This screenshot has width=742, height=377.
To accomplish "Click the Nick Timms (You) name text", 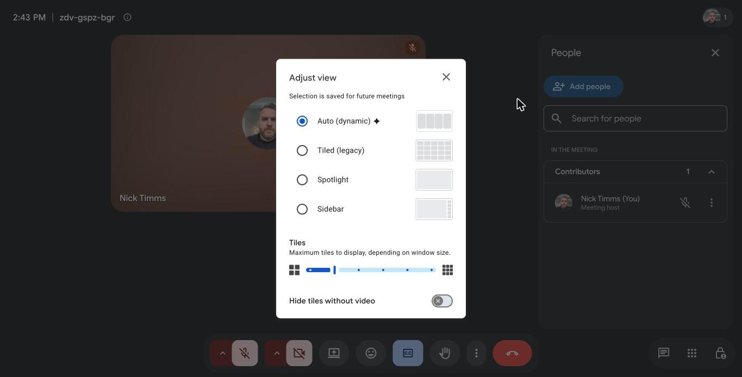I will click(x=610, y=199).
